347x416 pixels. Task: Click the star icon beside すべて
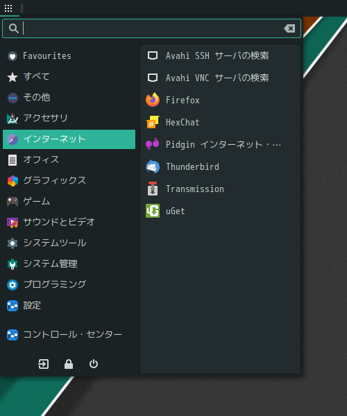point(12,77)
